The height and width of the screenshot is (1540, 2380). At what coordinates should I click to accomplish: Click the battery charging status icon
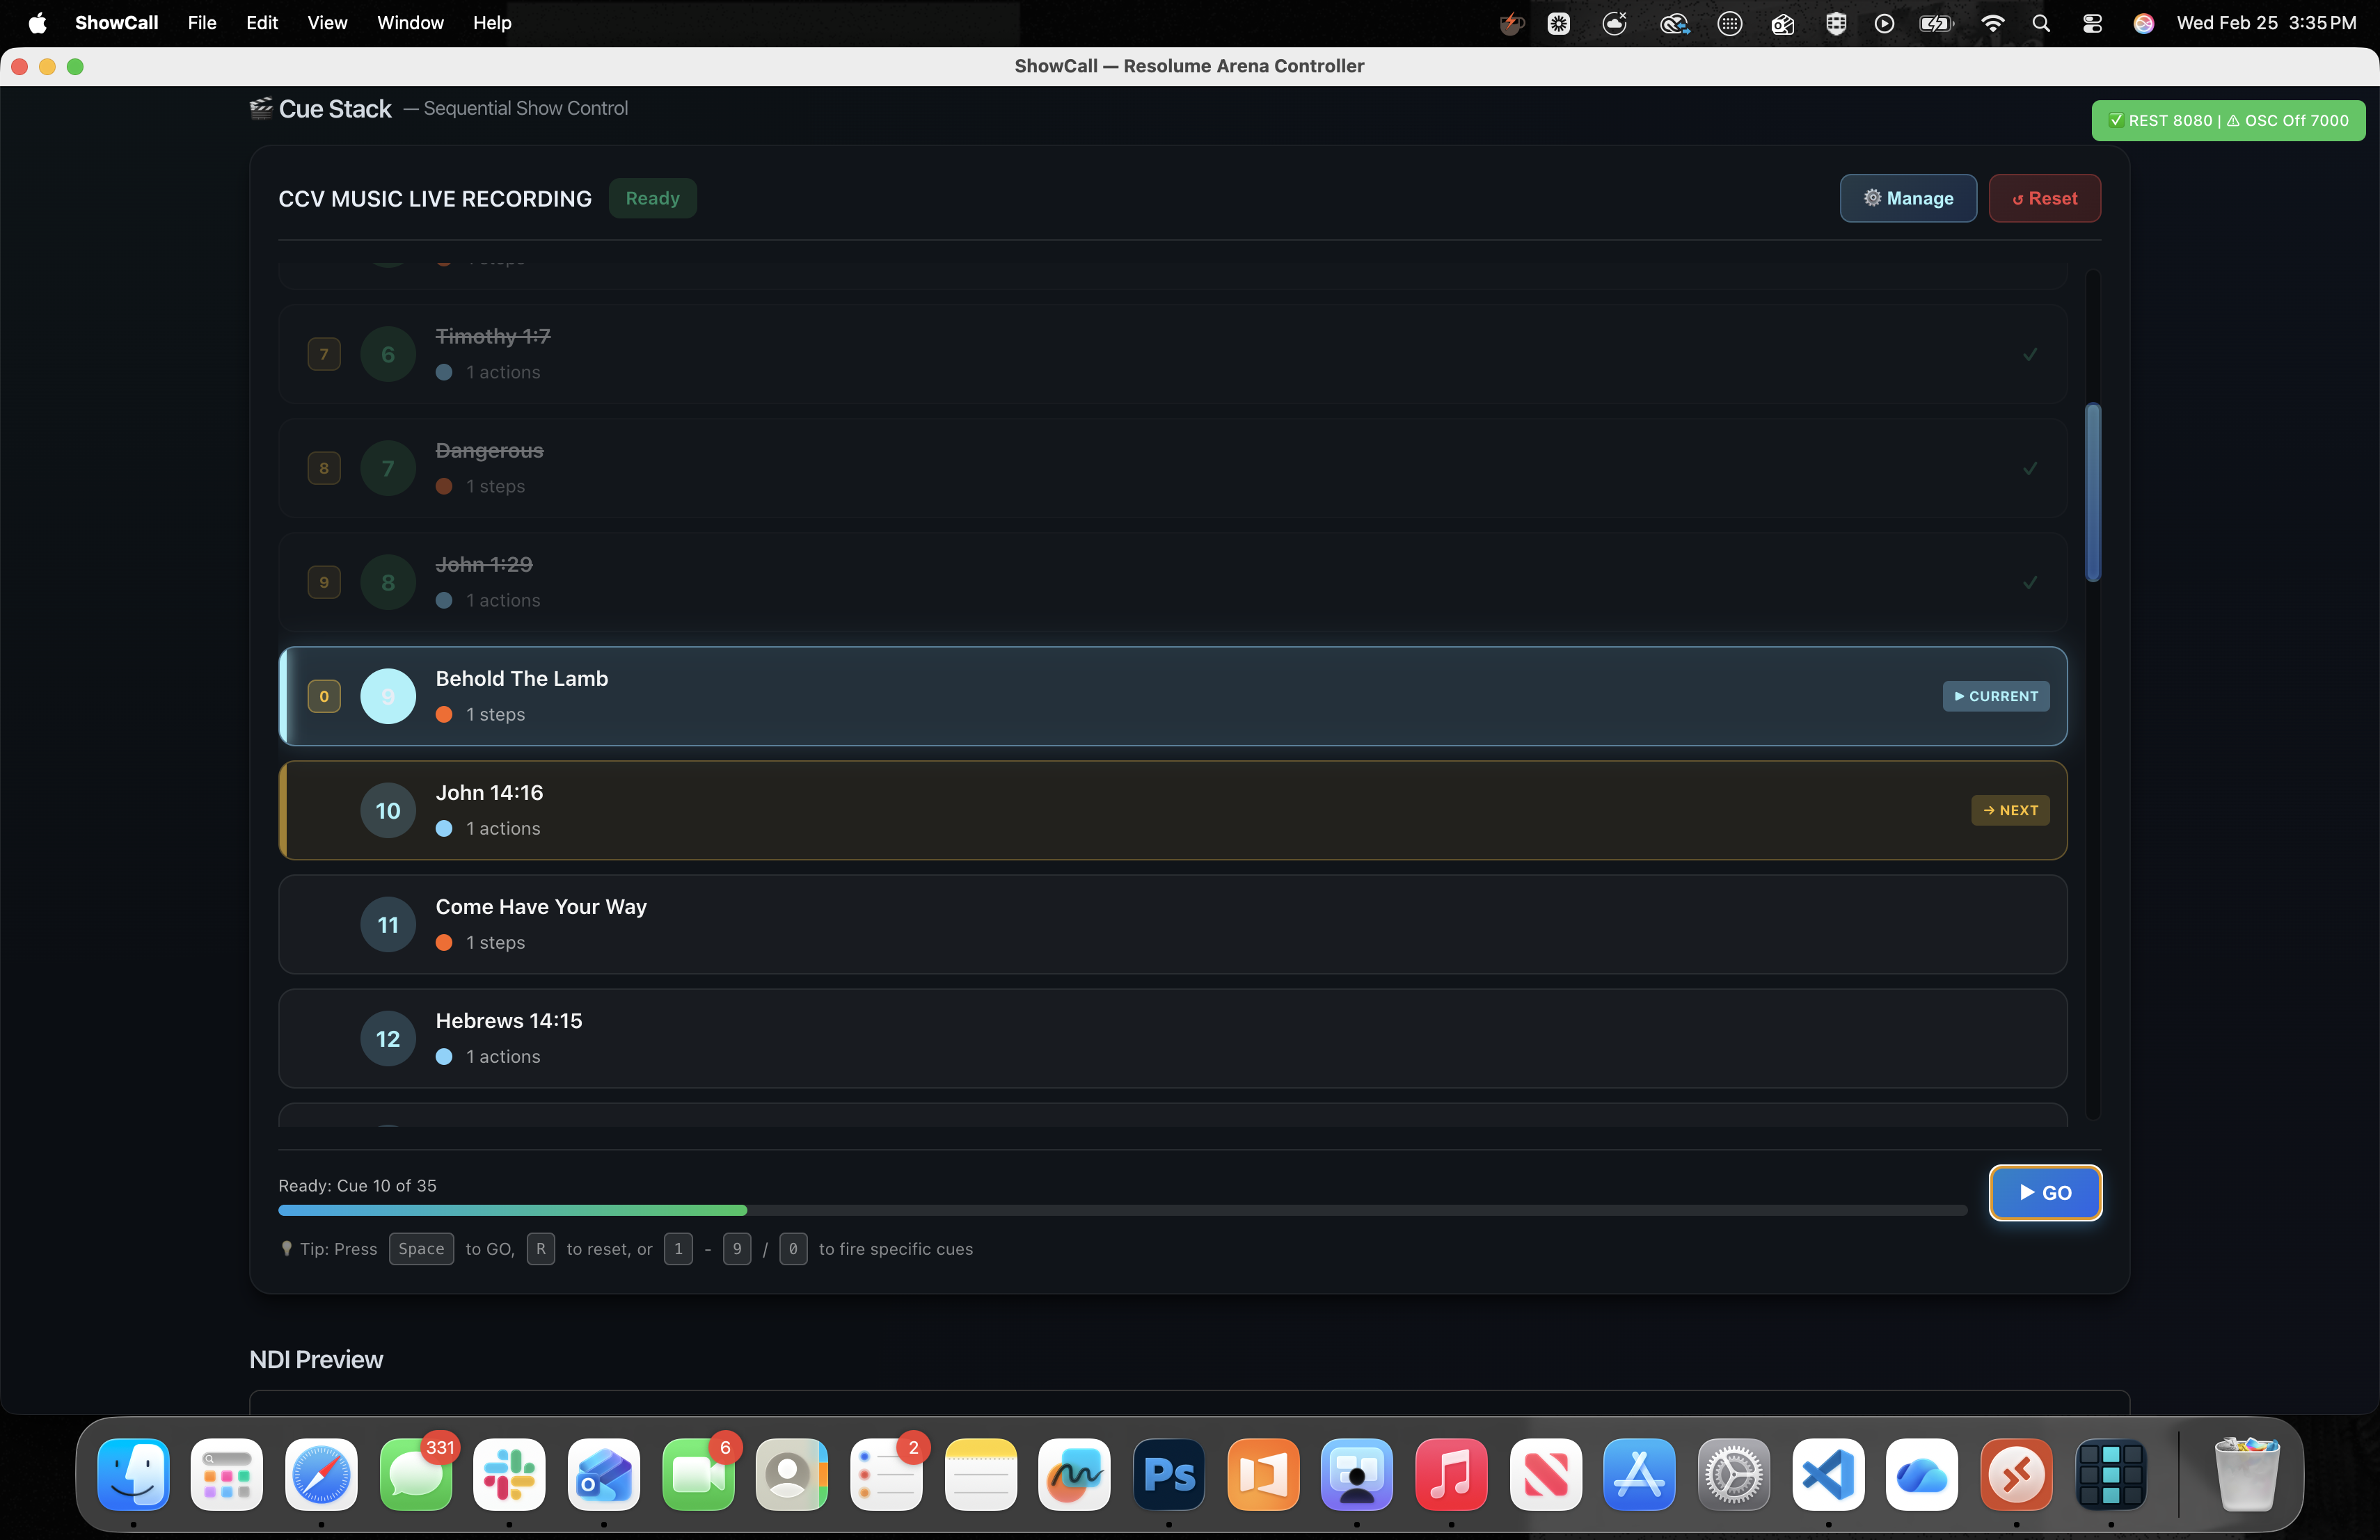point(1936,22)
